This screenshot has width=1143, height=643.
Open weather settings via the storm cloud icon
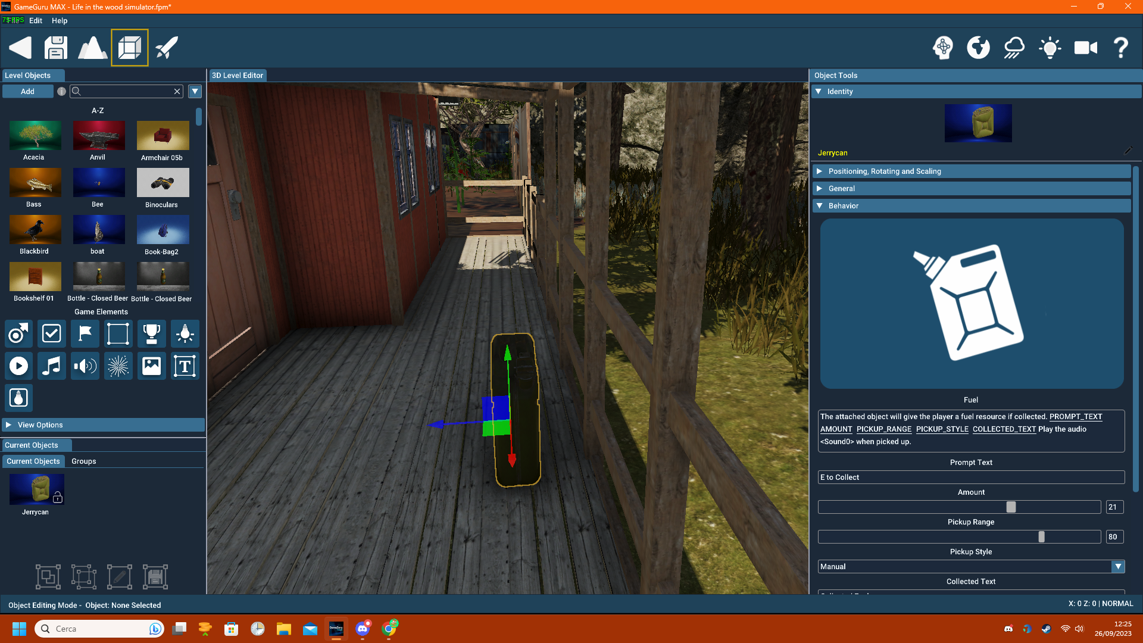pos(1013,48)
